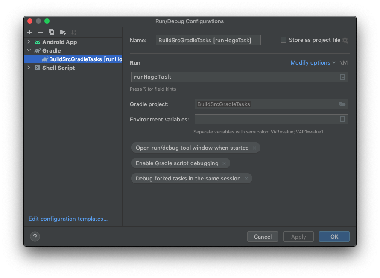380x278 pixels.
Task: Open the Modify options dropdown
Action: (x=310, y=62)
